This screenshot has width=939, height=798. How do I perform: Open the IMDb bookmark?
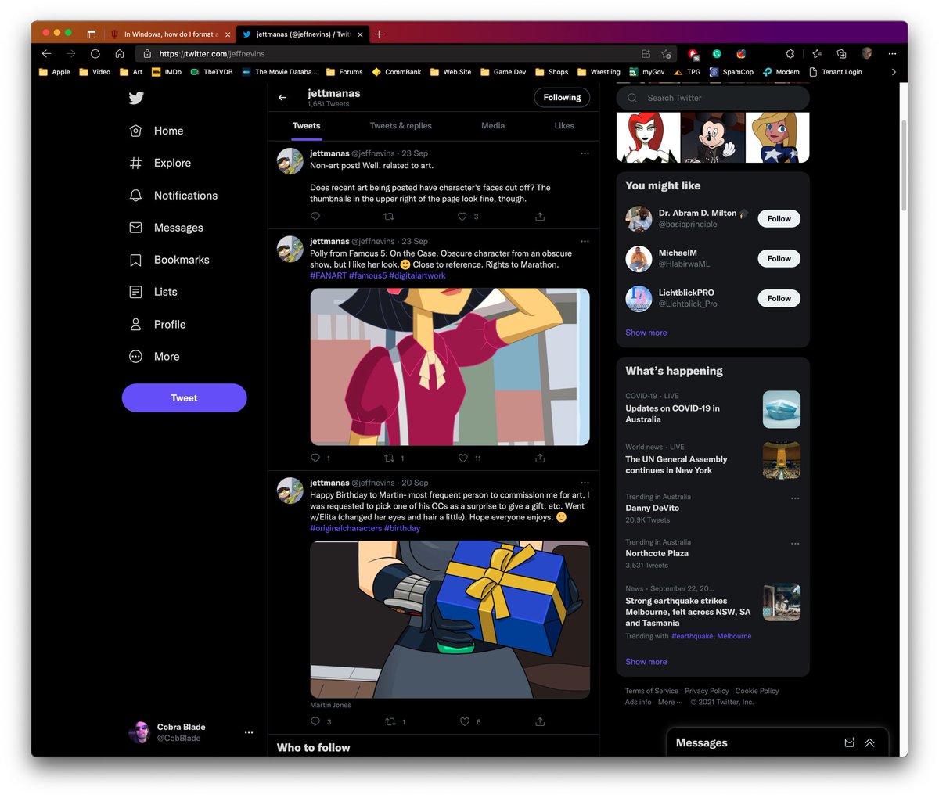pos(167,72)
